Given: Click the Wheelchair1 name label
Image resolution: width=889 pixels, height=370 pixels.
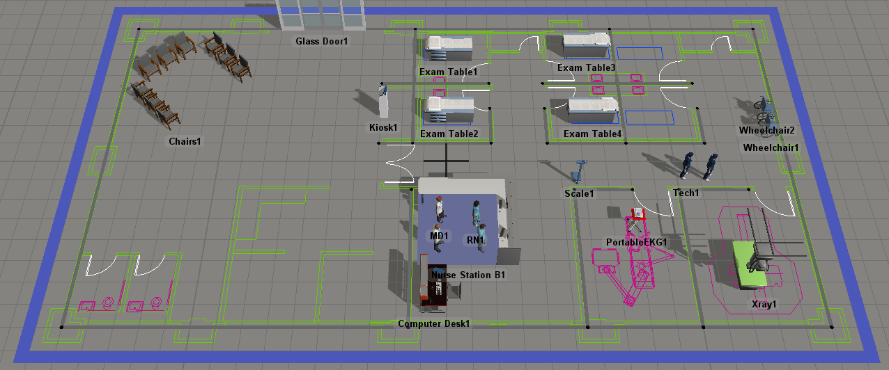Looking at the screenshot, I should click(771, 147).
